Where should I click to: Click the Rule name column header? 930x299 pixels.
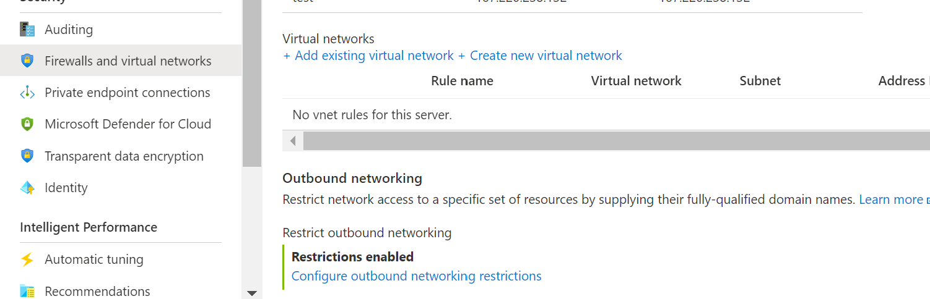tap(462, 81)
